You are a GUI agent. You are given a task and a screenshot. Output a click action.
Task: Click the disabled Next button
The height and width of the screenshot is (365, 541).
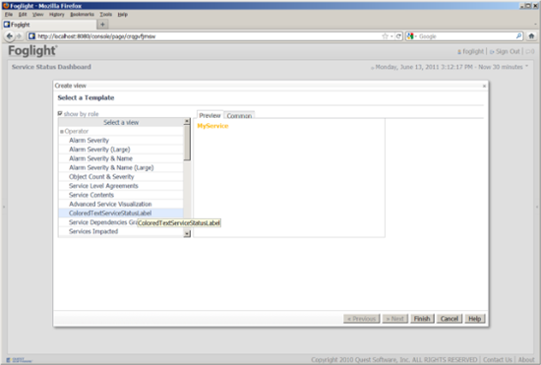tap(395, 319)
